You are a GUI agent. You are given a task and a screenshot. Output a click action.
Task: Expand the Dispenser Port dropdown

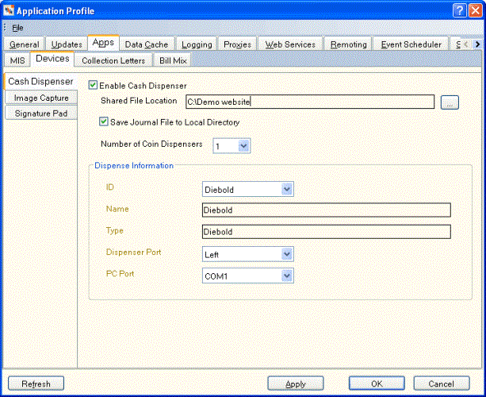click(x=287, y=254)
